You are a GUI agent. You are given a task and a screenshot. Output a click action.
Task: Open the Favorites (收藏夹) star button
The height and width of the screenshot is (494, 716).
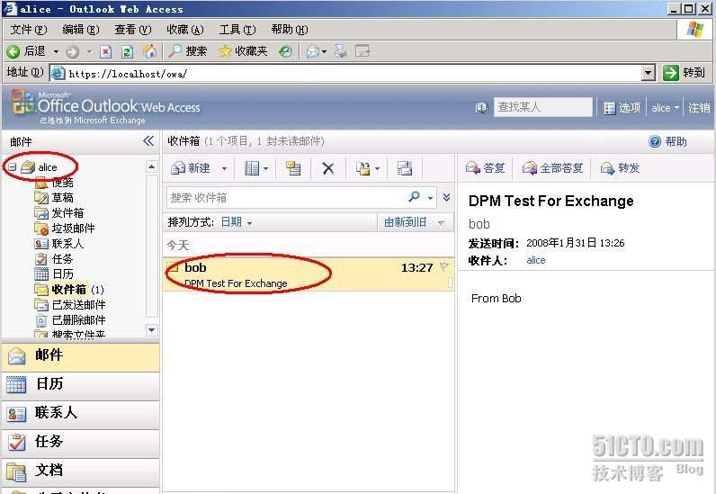243,51
